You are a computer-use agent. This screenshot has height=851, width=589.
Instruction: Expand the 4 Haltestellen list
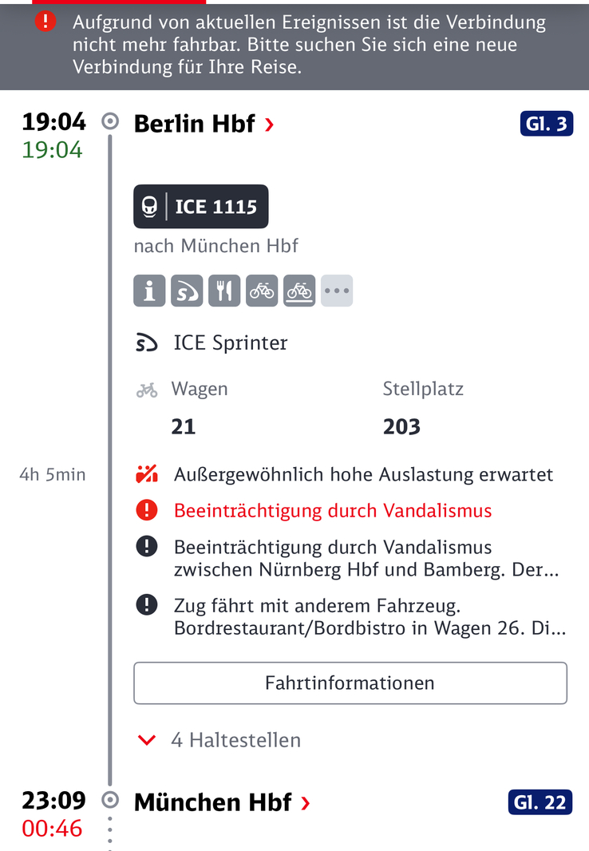click(219, 740)
